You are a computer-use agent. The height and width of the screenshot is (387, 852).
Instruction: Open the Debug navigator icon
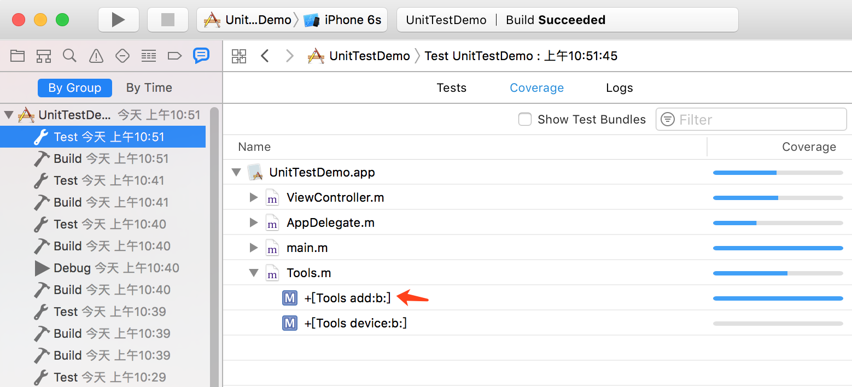coord(149,55)
